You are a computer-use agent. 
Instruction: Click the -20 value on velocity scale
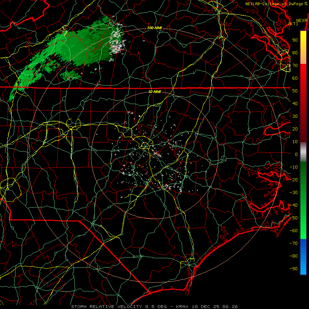(294, 180)
